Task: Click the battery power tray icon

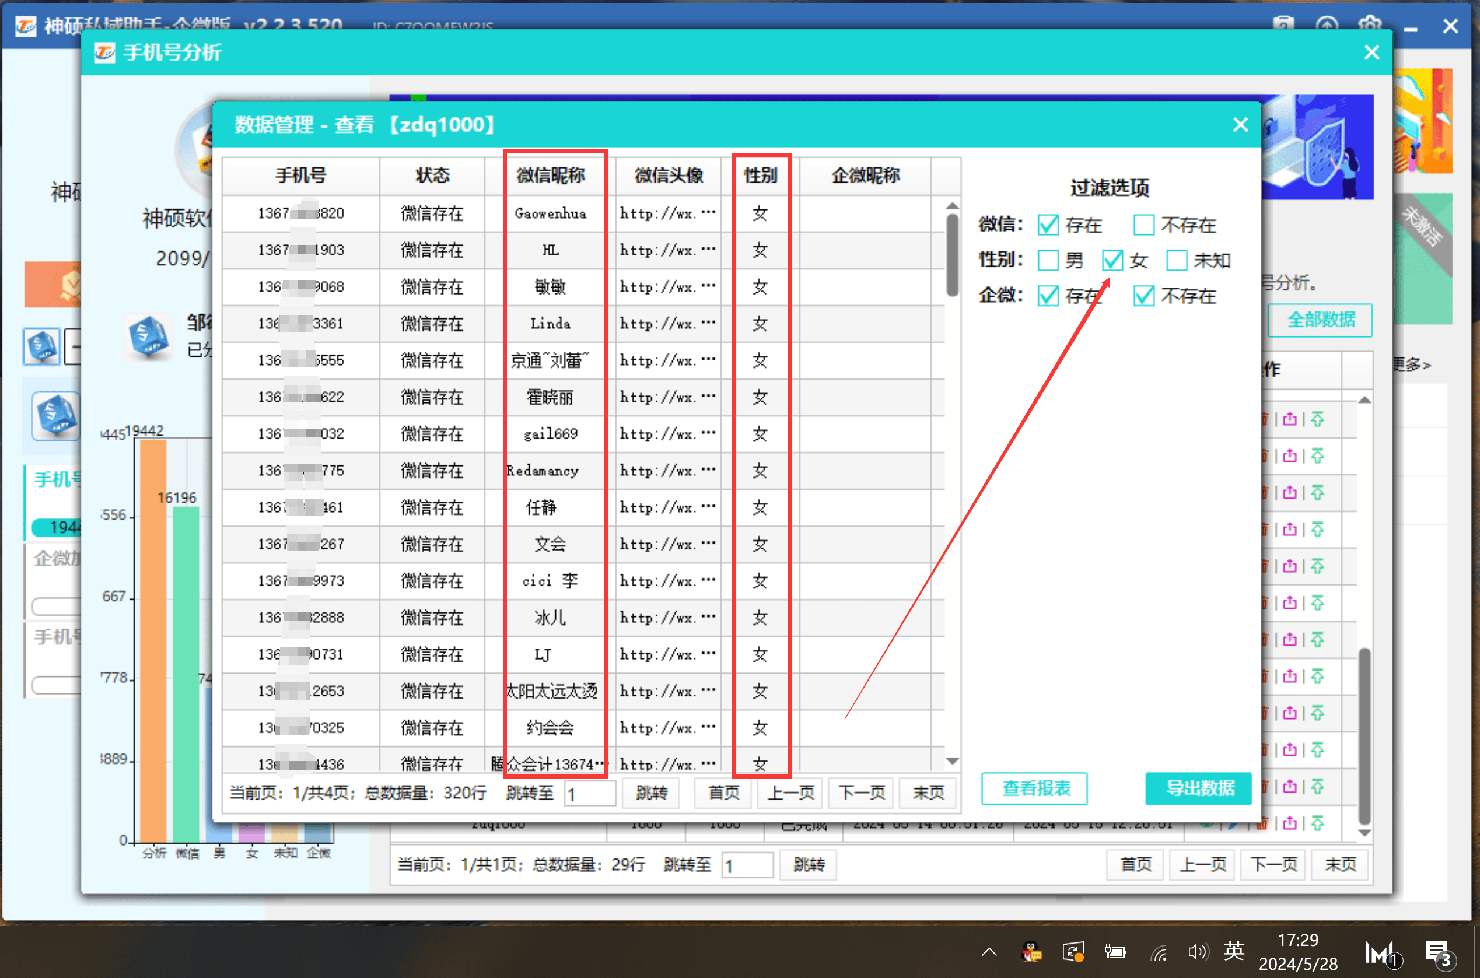Action: (x=1115, y=952)
